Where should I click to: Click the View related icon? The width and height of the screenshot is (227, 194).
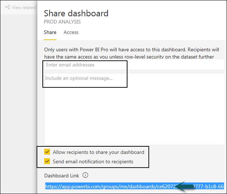coord(7,7)
